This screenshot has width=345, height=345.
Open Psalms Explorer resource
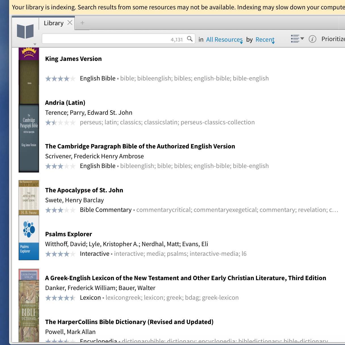(69, 234)
